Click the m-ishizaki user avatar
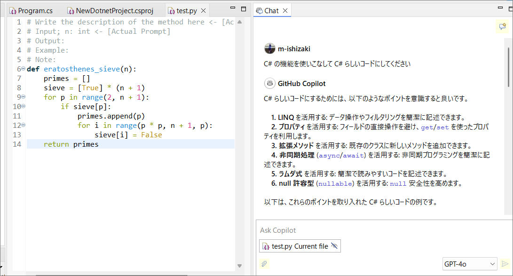 269,48
